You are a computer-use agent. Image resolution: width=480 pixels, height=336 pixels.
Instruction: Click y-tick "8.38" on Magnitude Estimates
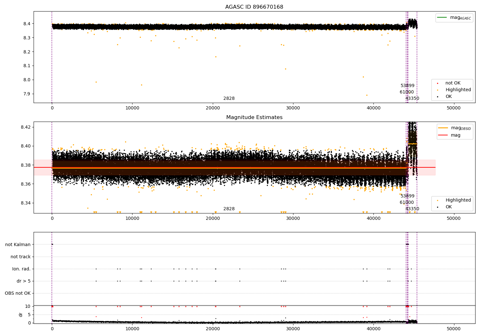click(26, 165)
